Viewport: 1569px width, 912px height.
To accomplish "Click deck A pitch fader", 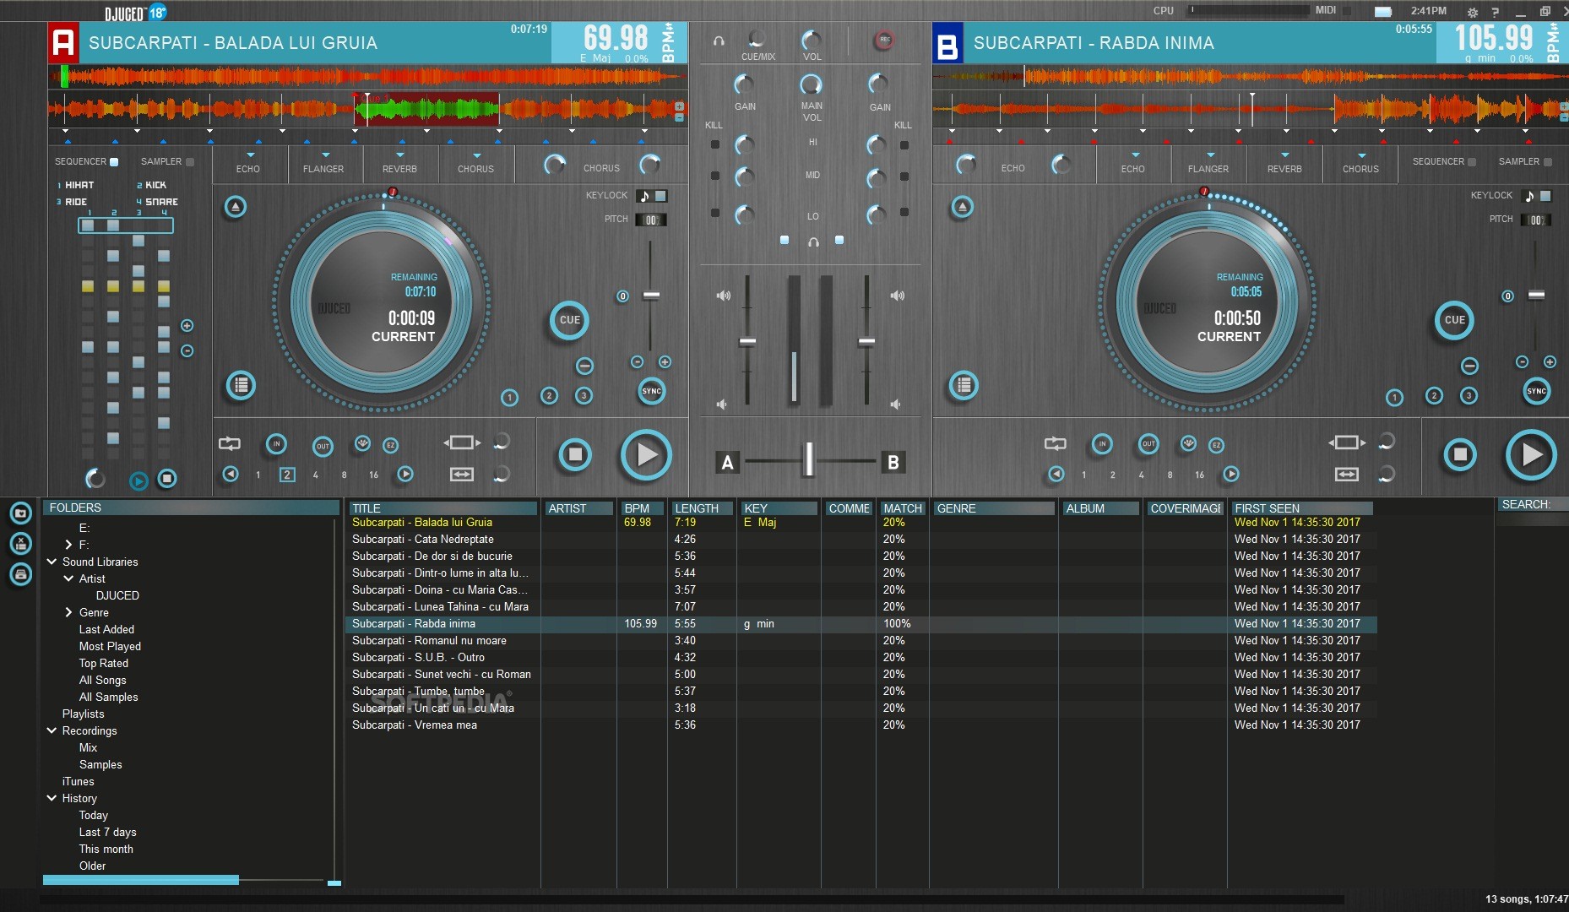I will tap(651, 296).
